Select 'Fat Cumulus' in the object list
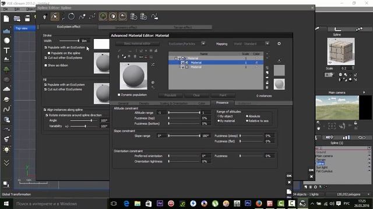 pos(324,171)
